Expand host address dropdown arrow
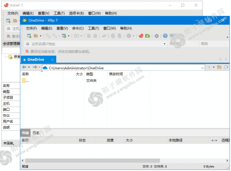The width and height of the screenshot is (231, 171). tap(165, 44)
